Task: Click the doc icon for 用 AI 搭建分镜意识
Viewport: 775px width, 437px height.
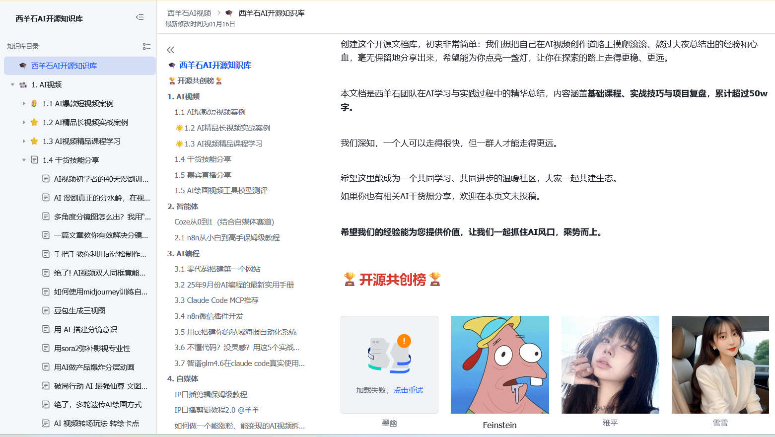Action: (x=46, y=329)
